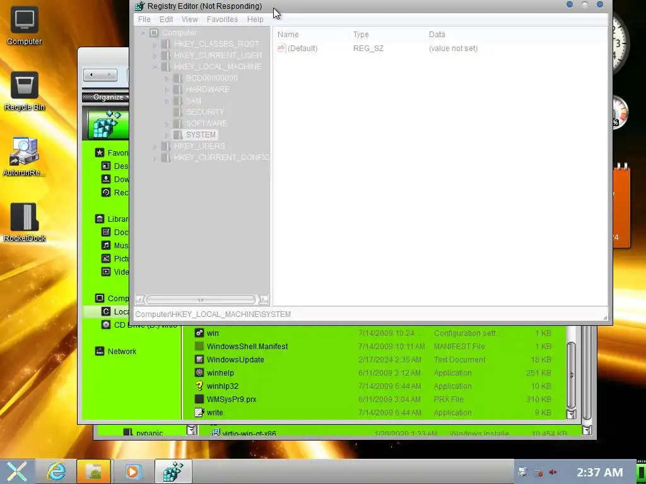This screenshot has height=484, width=646.
Task: Open the Start menu button
Action: click(x=17, y=471)
